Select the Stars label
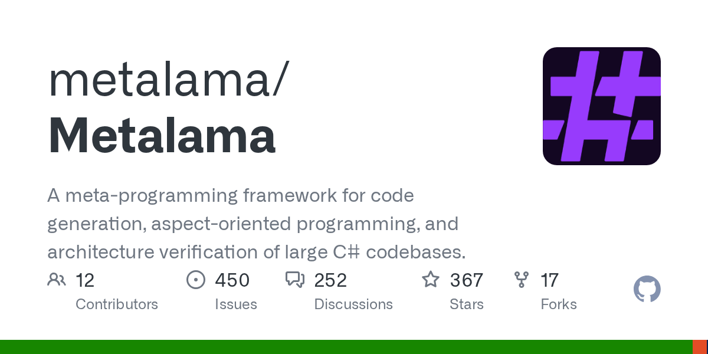This screenshot has width=708, height=354. pyautogui.click(x=467, y=304)
